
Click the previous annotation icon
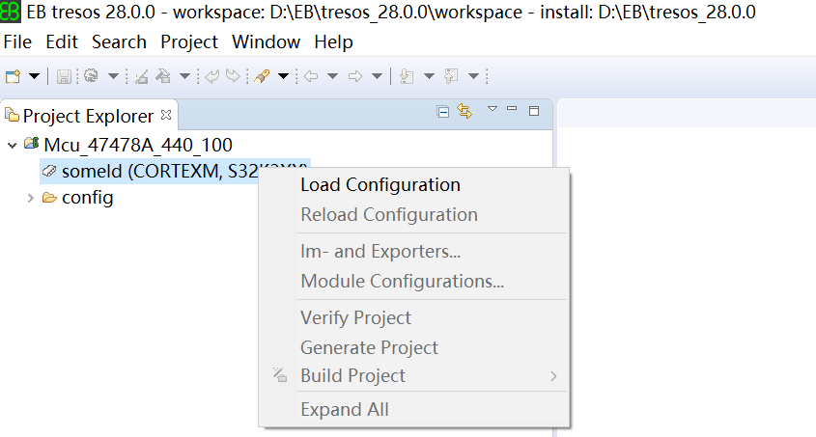click(x=451, y=76)
